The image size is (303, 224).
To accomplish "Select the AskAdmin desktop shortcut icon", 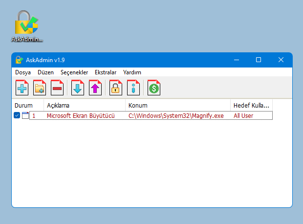I will point(27,26).
